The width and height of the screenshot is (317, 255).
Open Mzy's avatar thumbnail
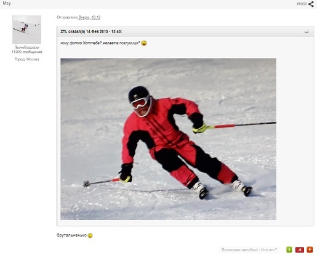pos(26,29)
